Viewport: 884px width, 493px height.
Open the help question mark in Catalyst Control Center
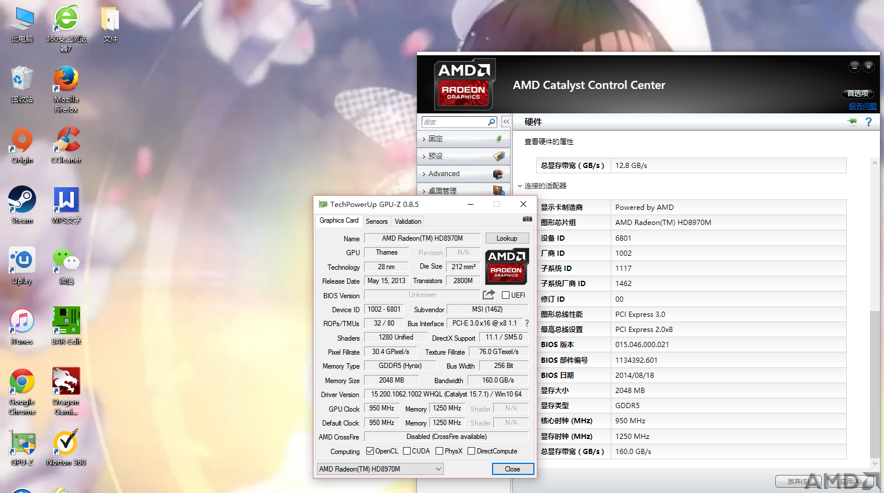click(868, 122)
